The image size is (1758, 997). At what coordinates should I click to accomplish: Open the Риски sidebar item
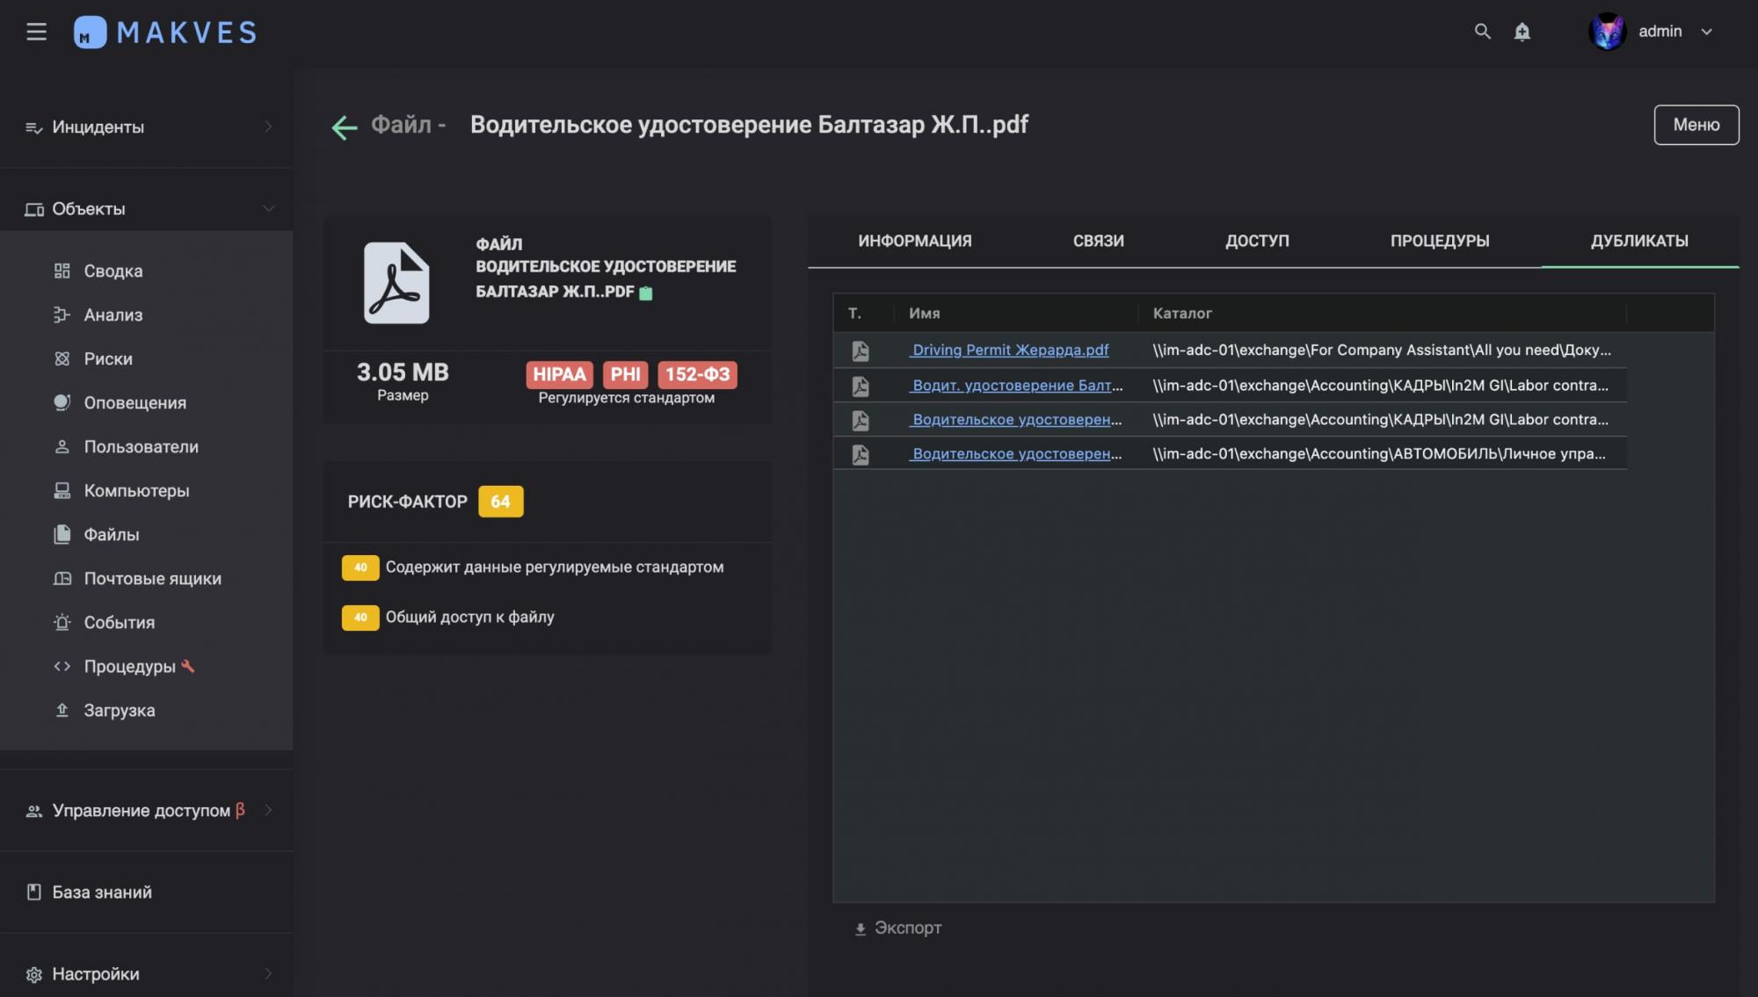[108, 358]
